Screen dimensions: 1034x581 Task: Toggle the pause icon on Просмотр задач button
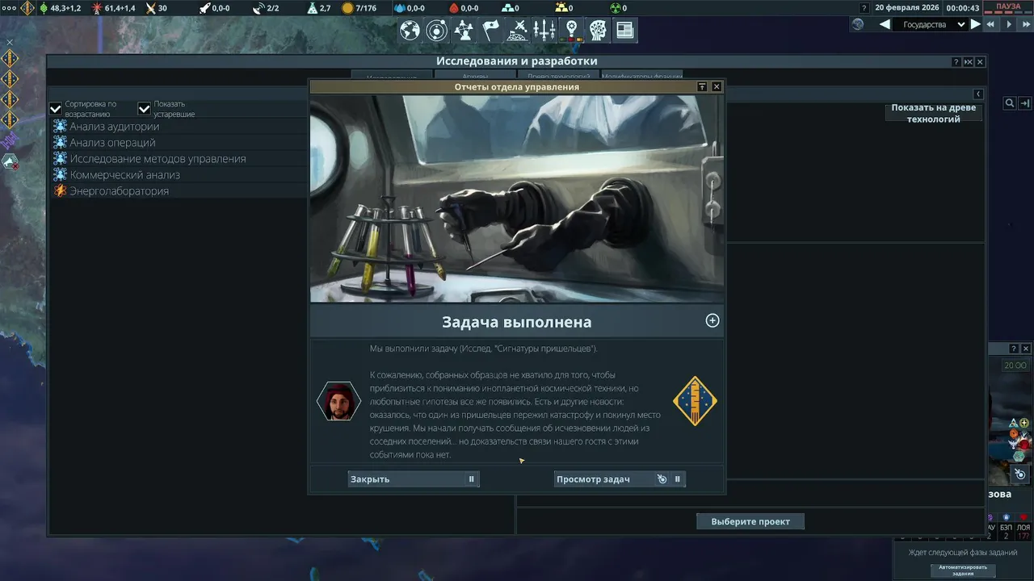(x=678, y=479)
